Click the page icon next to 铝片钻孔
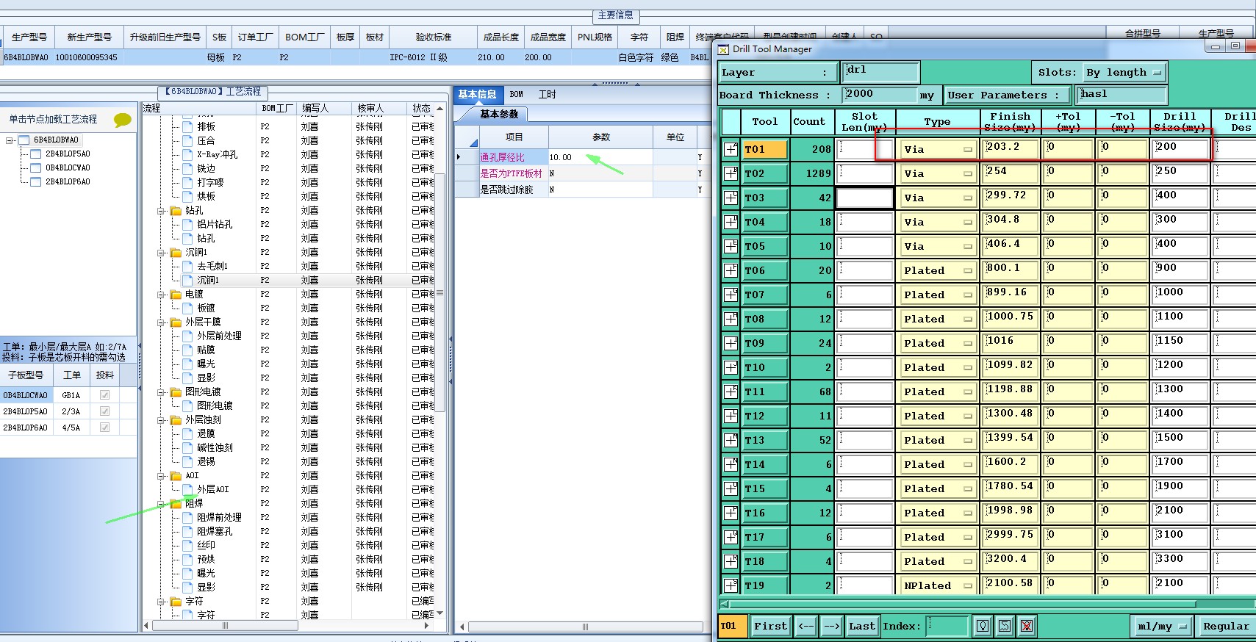This screenshot has height=642, width=1256. click(x=187, y=225)
